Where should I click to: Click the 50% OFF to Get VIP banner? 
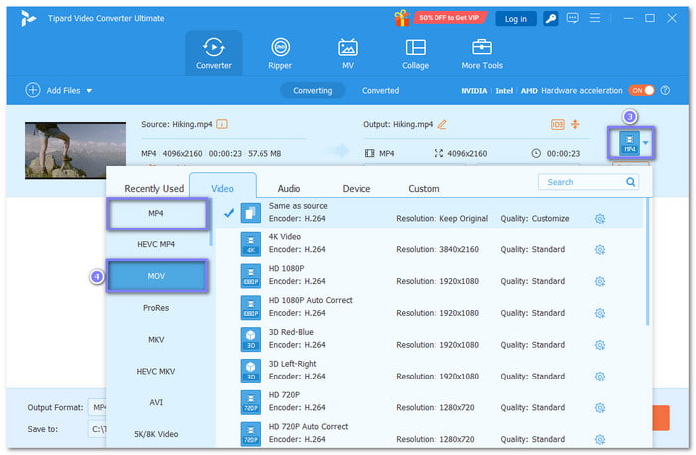click(449, 18)
